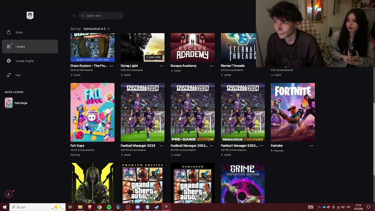This screenshot has height=211, width=375.
Task: Open the Dying Light cover thumbnail
Action: pyautogui.click(x=142, y=47)
